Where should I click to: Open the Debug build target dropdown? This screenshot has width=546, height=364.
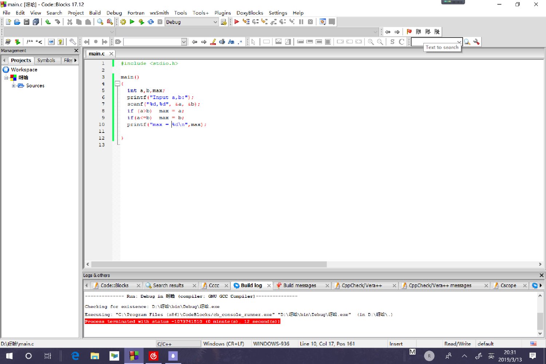pyautogui.click(x=215, y=22)
